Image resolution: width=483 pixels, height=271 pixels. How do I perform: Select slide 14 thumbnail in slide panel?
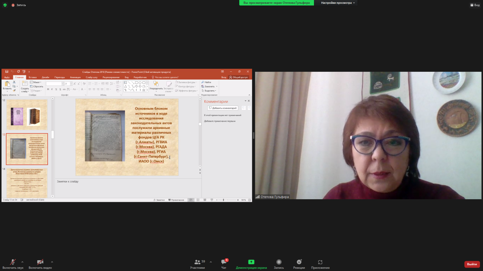[x=27, y=183]
